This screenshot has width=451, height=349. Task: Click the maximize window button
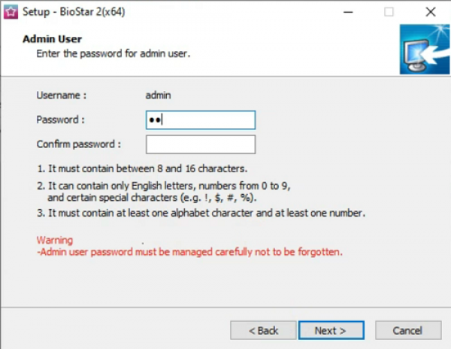389,12
